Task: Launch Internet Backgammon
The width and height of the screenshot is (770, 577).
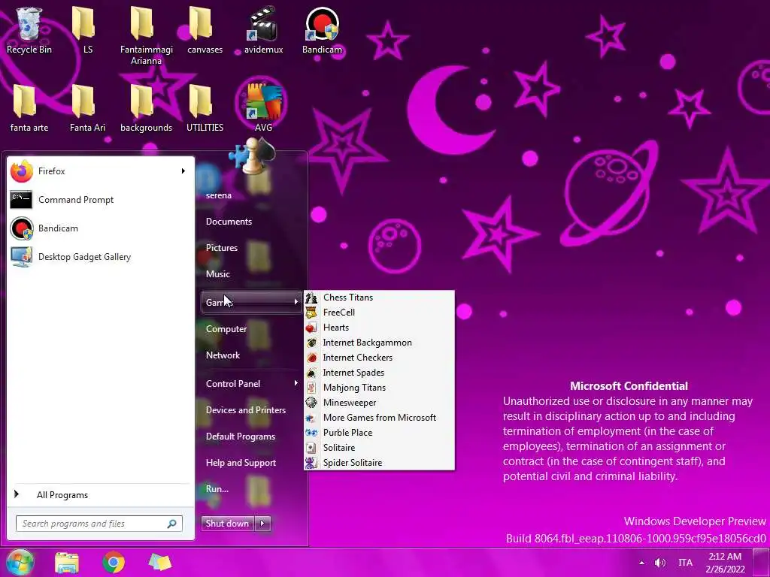Action: click(x=379, y=343)
